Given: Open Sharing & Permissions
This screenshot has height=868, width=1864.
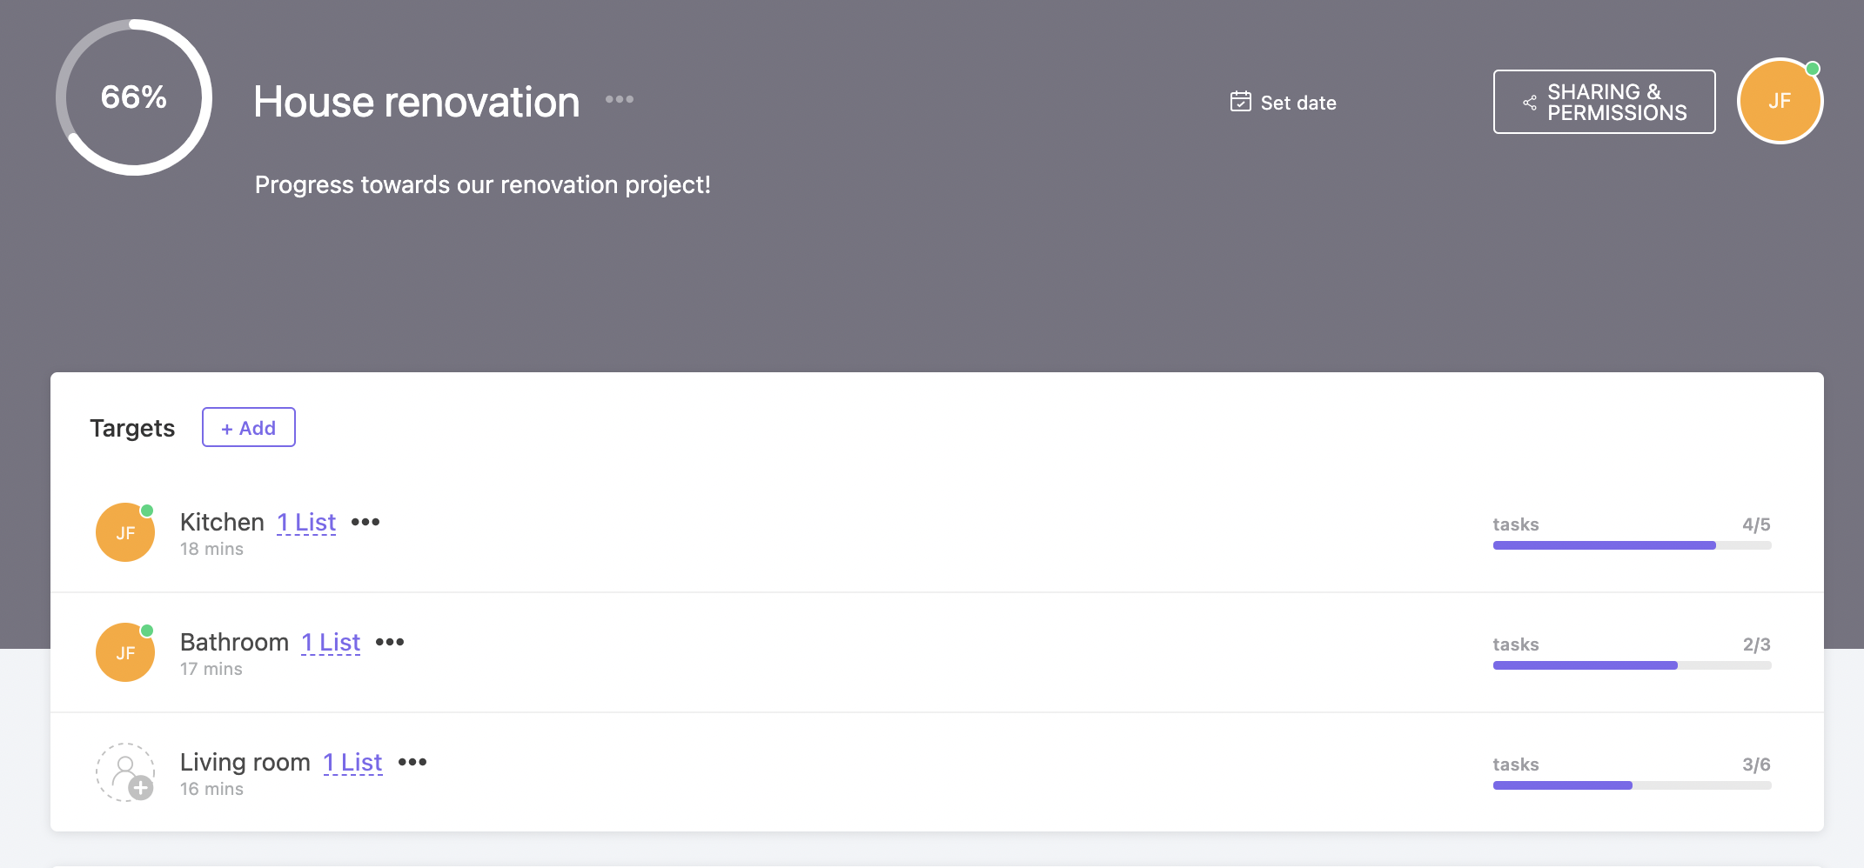Looking at the screenshot, I should [1604, 102].
